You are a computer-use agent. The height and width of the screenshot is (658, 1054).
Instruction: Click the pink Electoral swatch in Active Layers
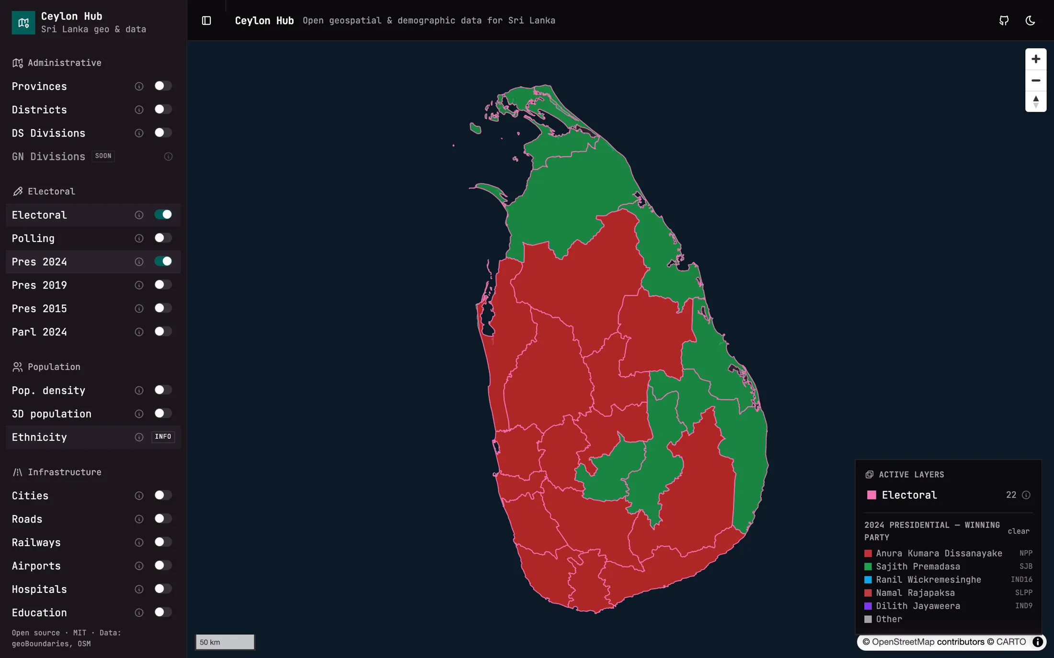(x=872, y=495)
